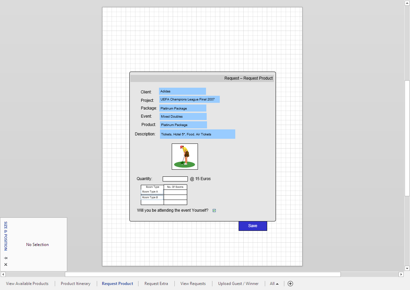Click the vertical scrollbar thumb

click(407, 138)
